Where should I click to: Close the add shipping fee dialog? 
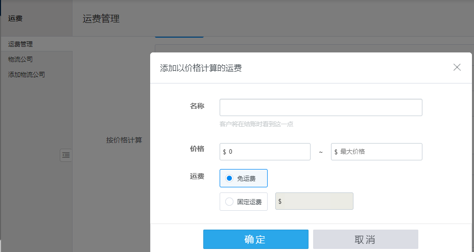coord(457,67)
